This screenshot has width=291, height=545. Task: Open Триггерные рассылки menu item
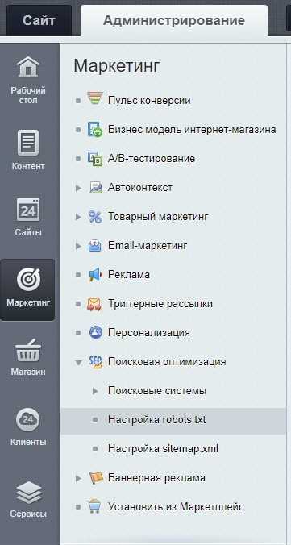[160, 304]
